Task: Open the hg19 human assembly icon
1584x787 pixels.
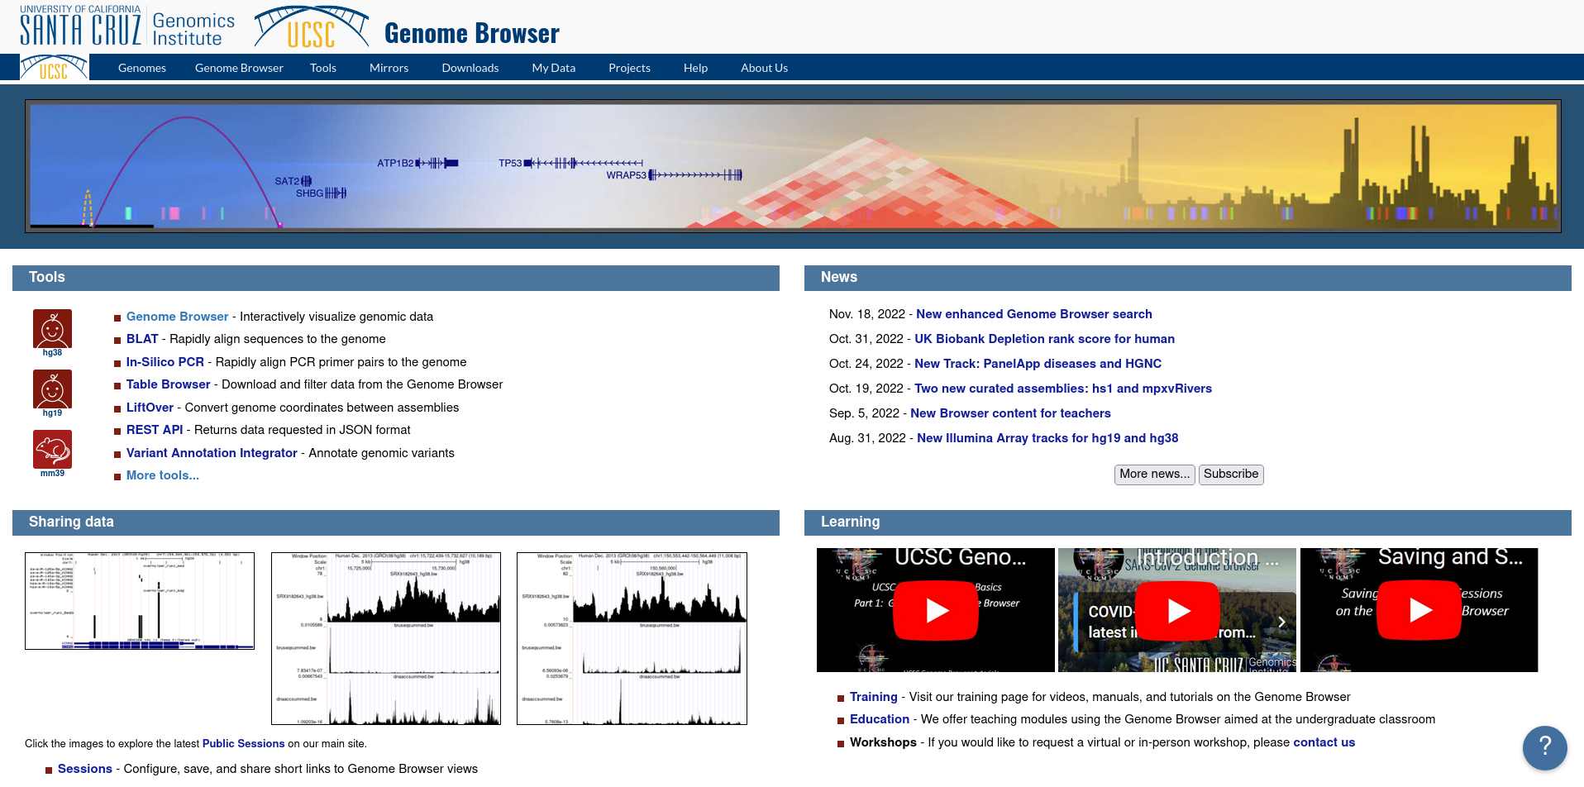Action: tap(52, 389)
